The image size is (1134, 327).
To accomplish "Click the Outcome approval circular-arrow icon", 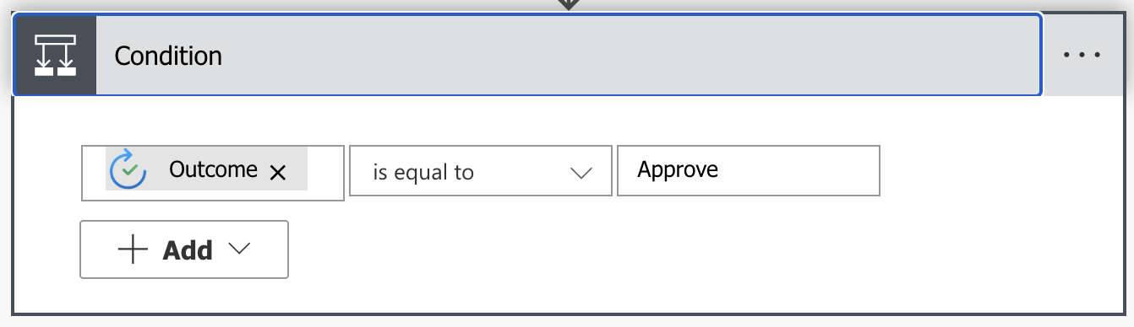I will [128, 169].
